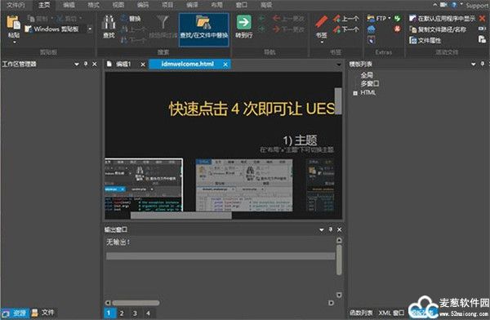Close the 编辑1 document tab
This screenshot has height=320, width=490.
143,64
